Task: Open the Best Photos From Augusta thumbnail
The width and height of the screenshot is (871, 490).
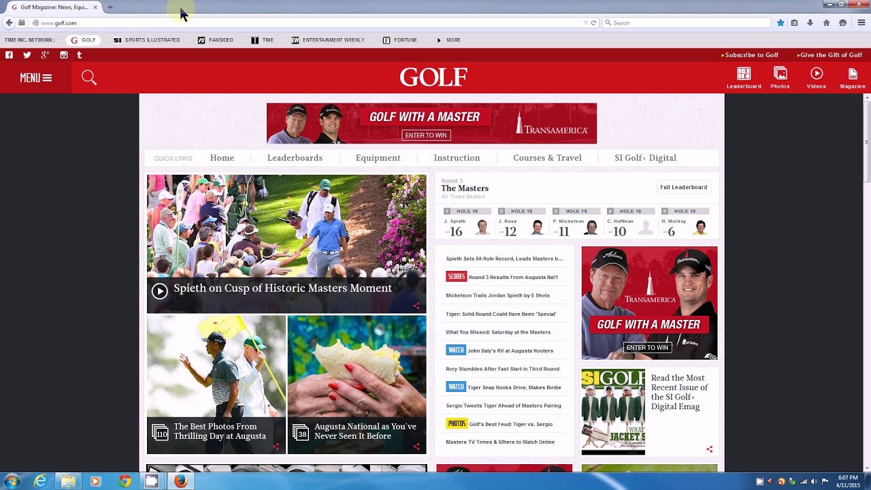Action: [x=216, y=385]
